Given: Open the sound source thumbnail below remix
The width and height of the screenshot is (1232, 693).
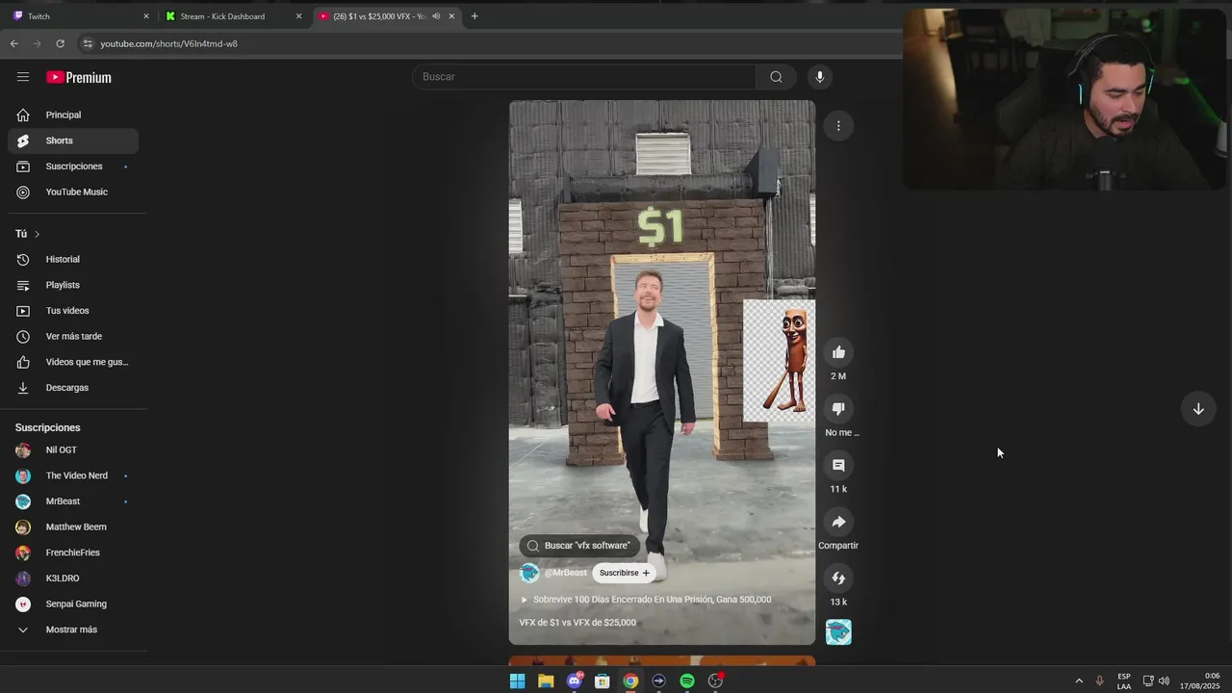Looking at the screenshot, I should (838, 632).
